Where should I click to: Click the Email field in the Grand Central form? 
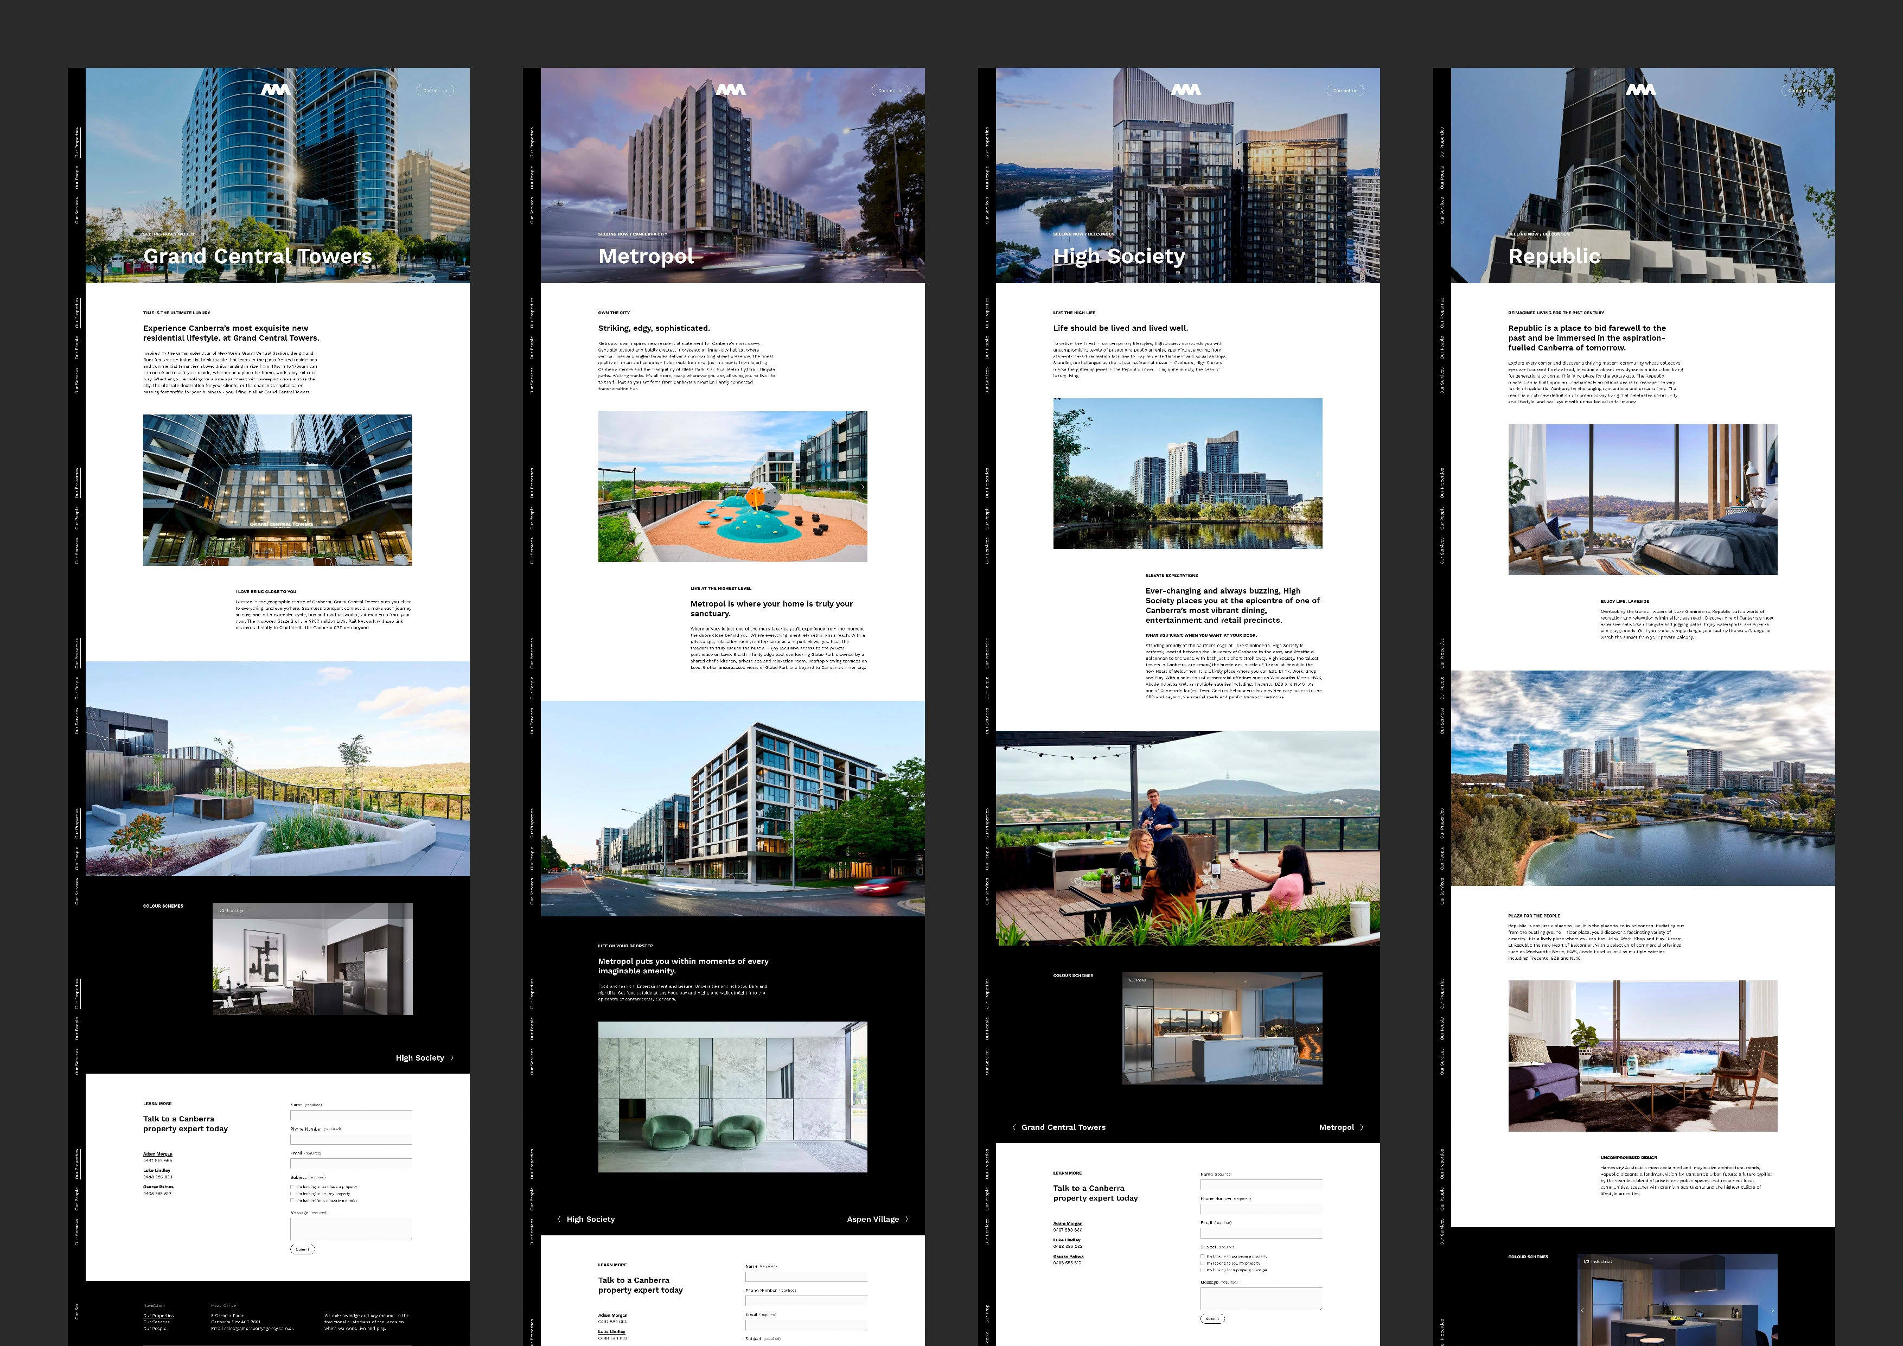[350, 1164]
